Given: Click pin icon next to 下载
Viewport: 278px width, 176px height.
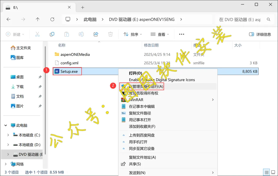Looking at the screenshot, I should (x=40, y=87).
